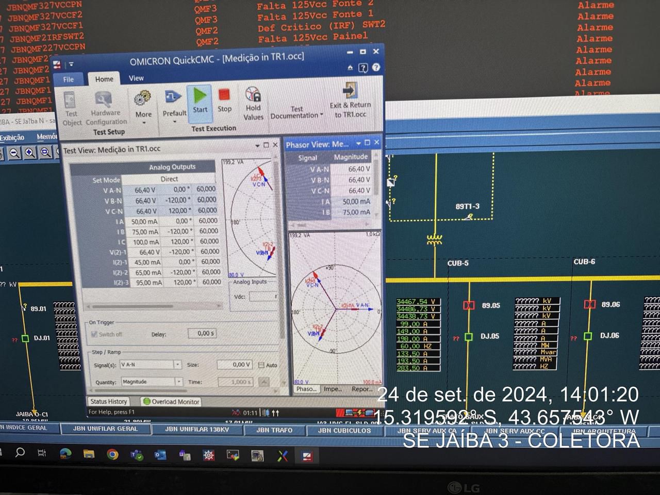Click Exit & Return to TR1.occ icon
Image resolution: width=660 pixels, height=495 pixels.
[351, 91]
